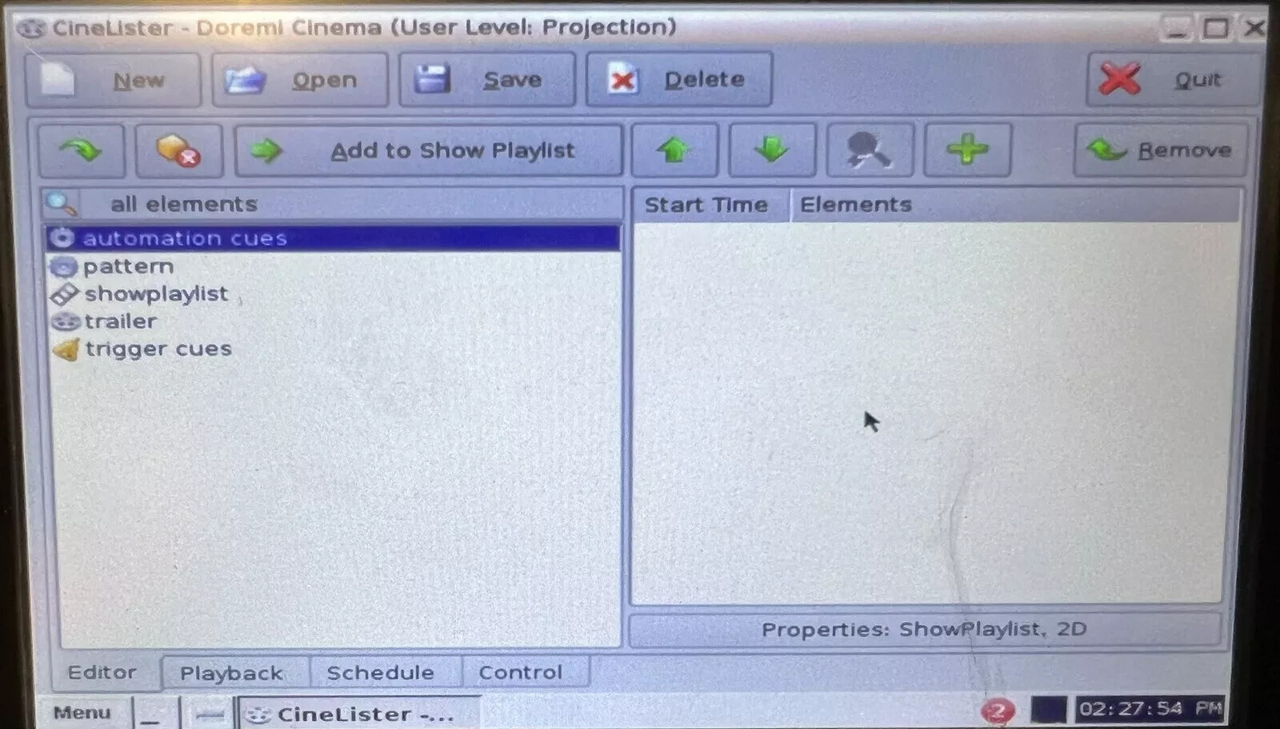1280x729 pixels.
Task: Delete the playlist using the Delete button
Action: (679, 79)
